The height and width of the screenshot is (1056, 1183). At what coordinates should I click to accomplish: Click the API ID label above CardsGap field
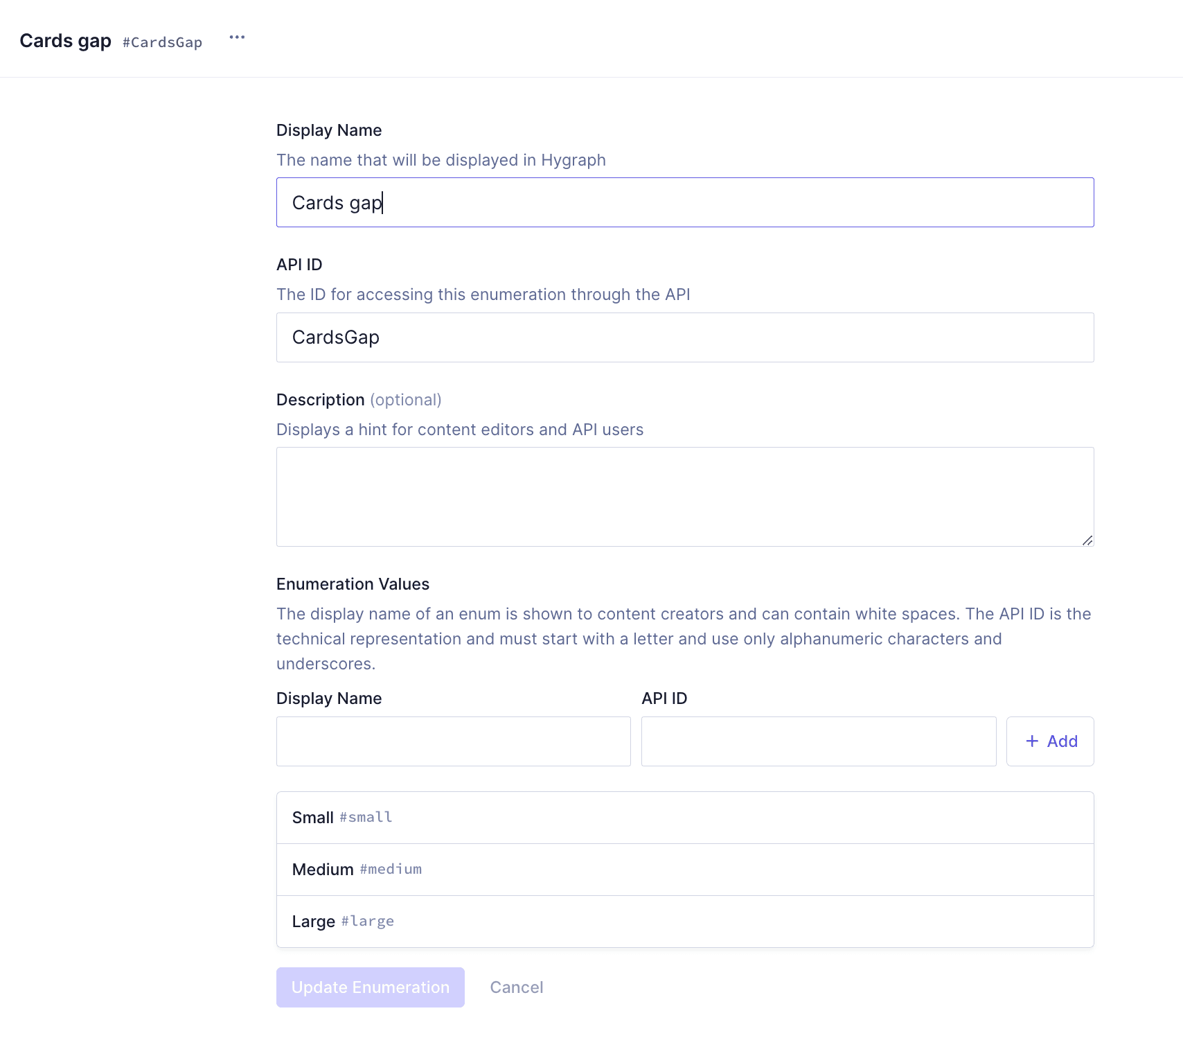pos(299,265)
